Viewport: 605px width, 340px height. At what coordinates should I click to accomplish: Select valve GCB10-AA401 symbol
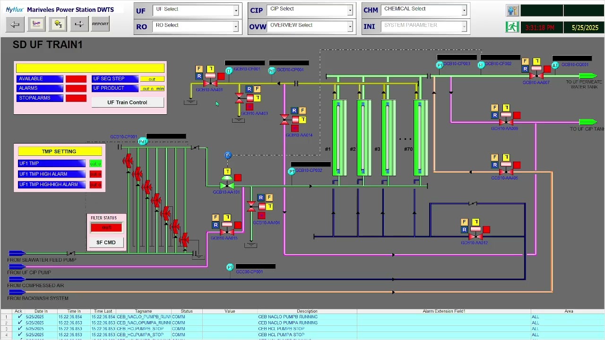click(210, 80)
